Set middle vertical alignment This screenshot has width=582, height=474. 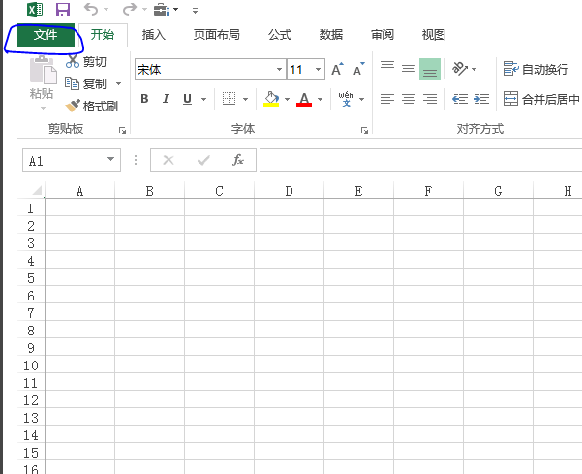point(409,69)
